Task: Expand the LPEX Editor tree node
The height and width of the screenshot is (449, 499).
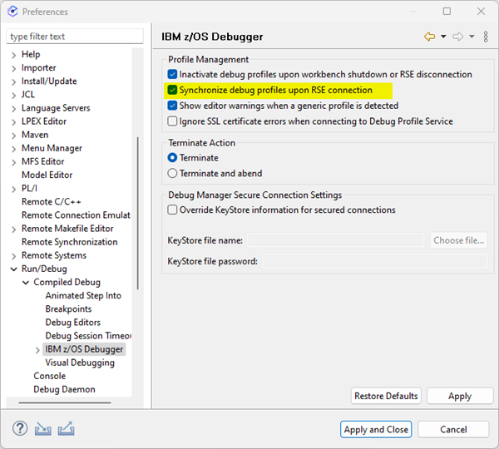Action: (x=13, y=122)
